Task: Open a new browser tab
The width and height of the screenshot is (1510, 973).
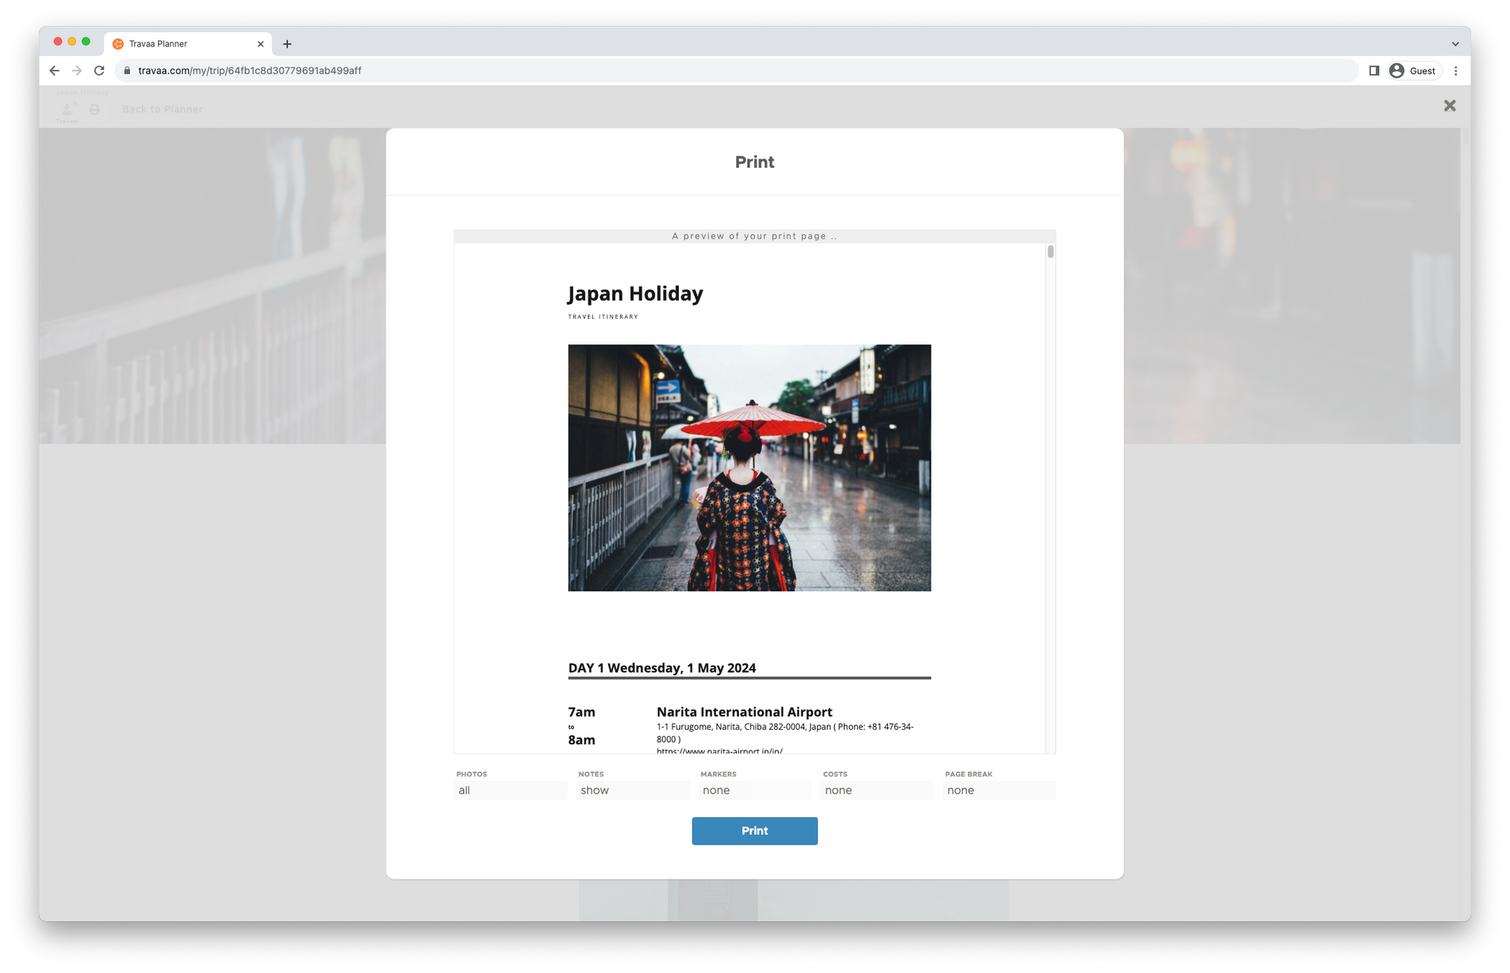Action: point(287,44)
